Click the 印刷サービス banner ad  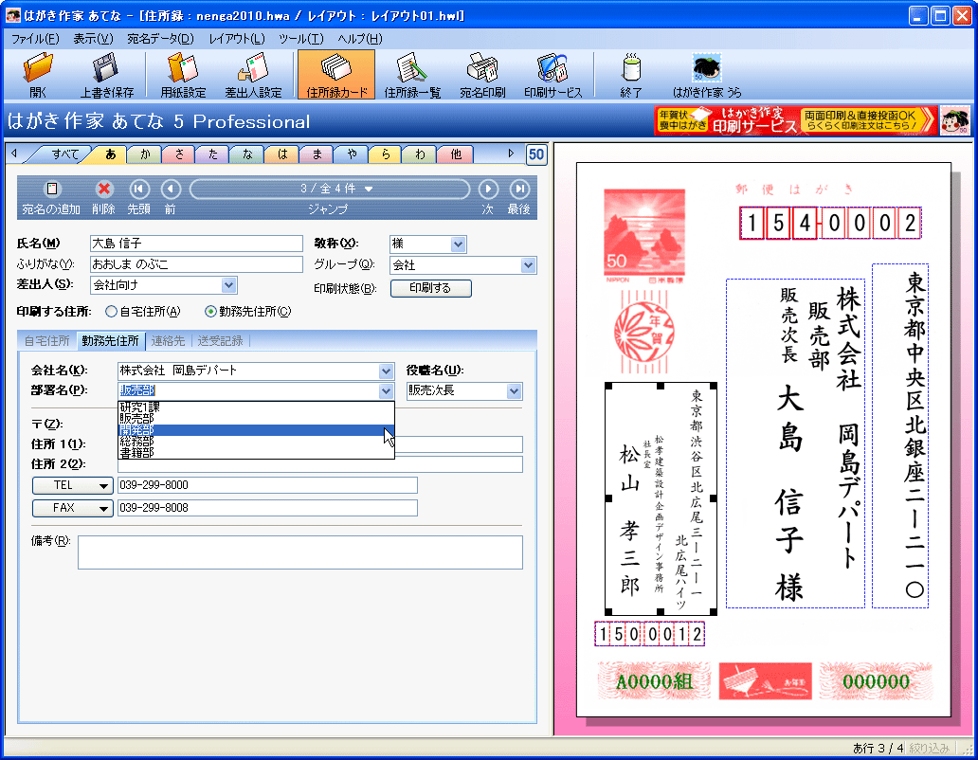pos(796,120)
